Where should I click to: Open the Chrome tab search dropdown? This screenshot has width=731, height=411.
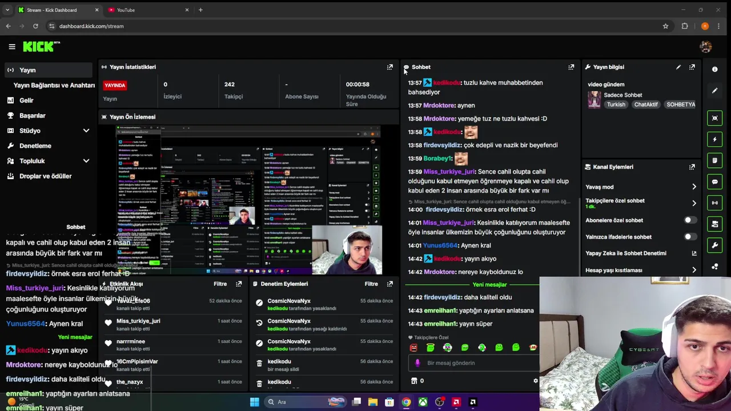pyautogui.click(x=7, y=10)
